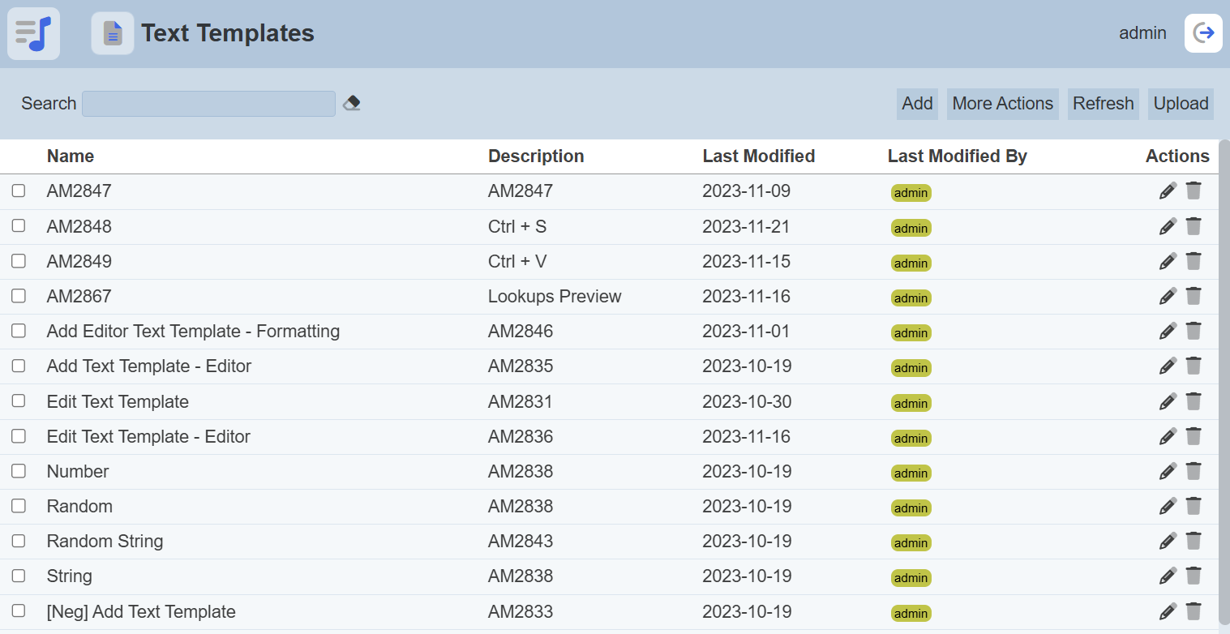1230x634 pixels.
Task: Click the logout arrow icon
Action: point(1203,33)
